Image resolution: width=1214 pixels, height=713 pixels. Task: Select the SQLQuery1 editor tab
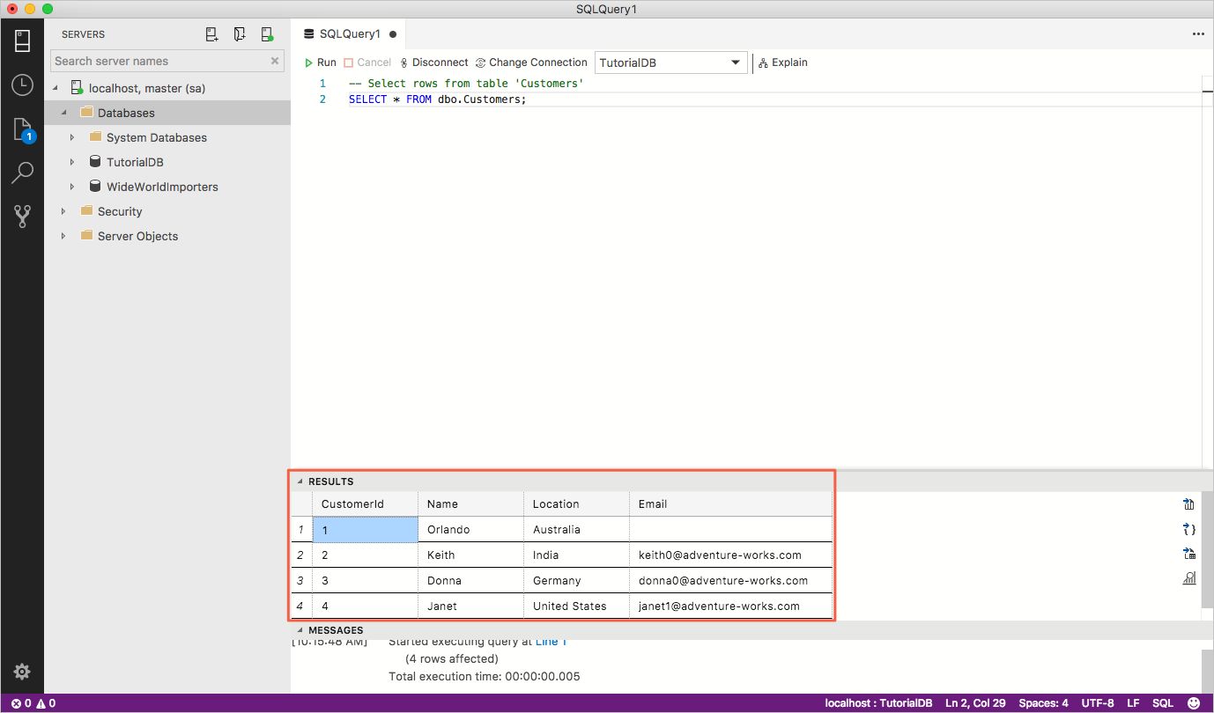pyautogui.click(x=350, y=34)
